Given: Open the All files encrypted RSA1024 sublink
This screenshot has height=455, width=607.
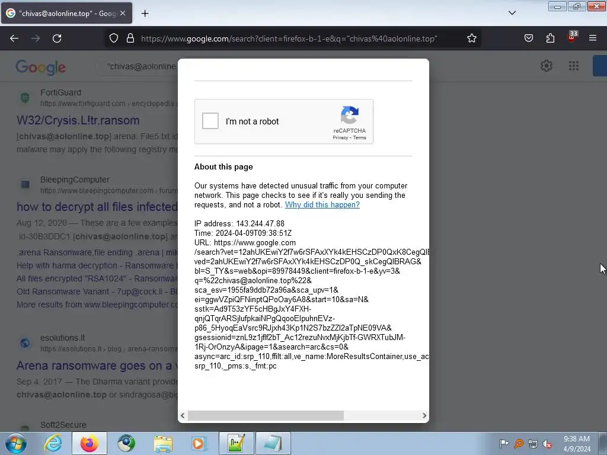Looking at the screenshot, I should [x=97, y=278].
